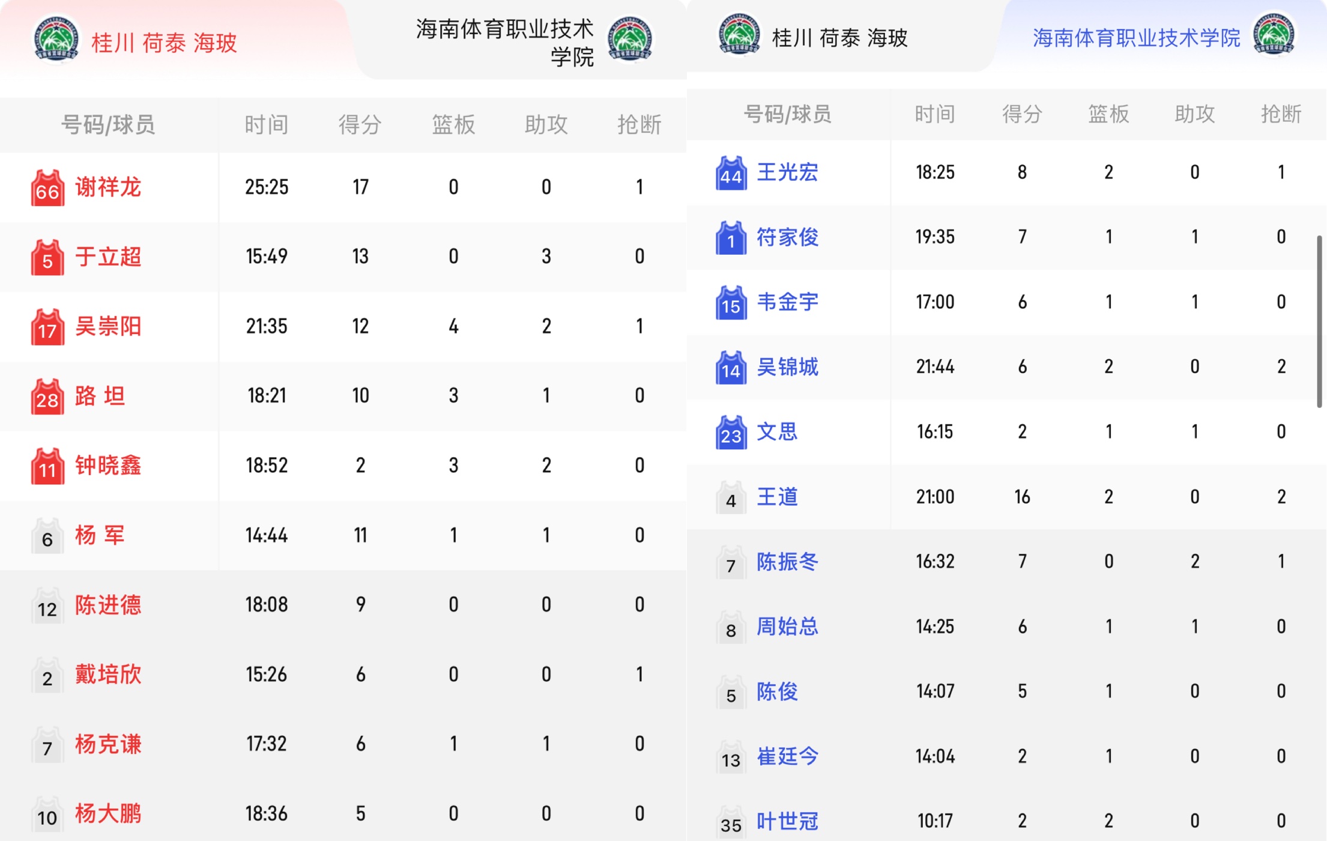Viewport: 1327px width, 841px height.
Task: Click 抢断 column header in right table
Action: click(x=1281, y=114)
